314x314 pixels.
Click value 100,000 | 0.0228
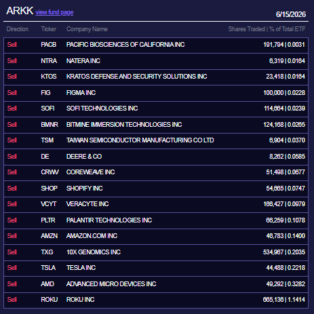(x=284, y=93)
